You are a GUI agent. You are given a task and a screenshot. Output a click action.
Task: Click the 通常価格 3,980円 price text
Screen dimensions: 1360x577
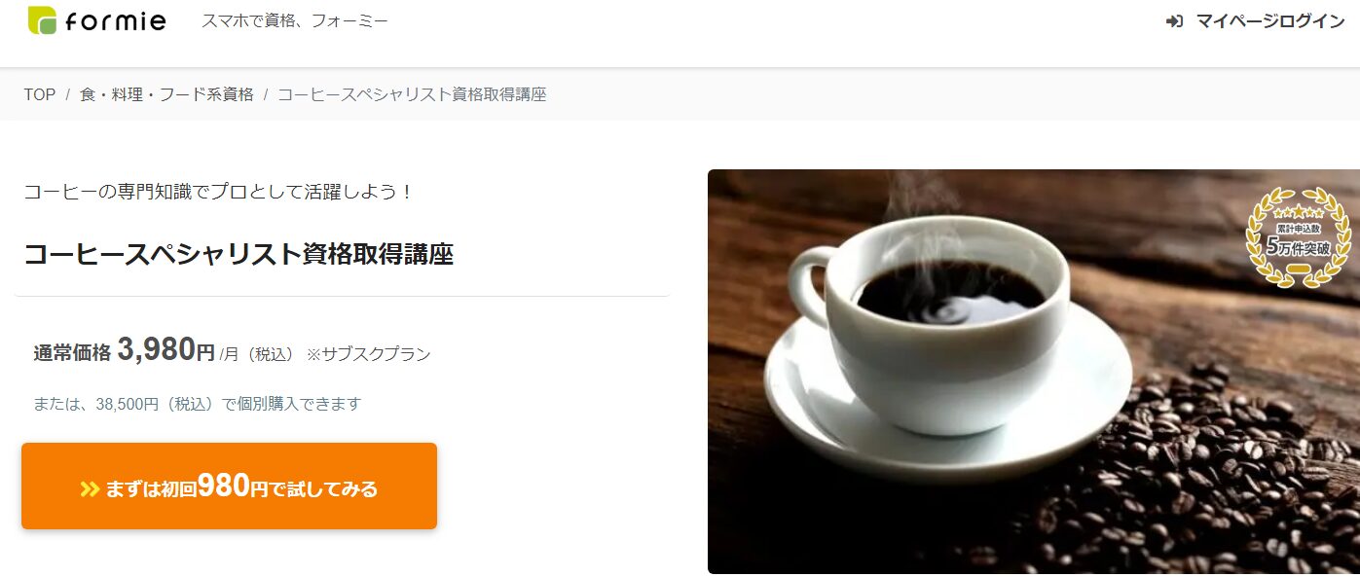(x=125, y=350)
